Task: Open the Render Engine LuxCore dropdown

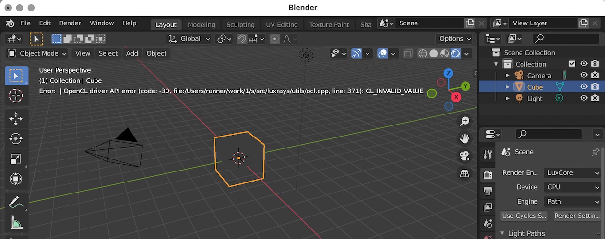Action: (572, 173)
